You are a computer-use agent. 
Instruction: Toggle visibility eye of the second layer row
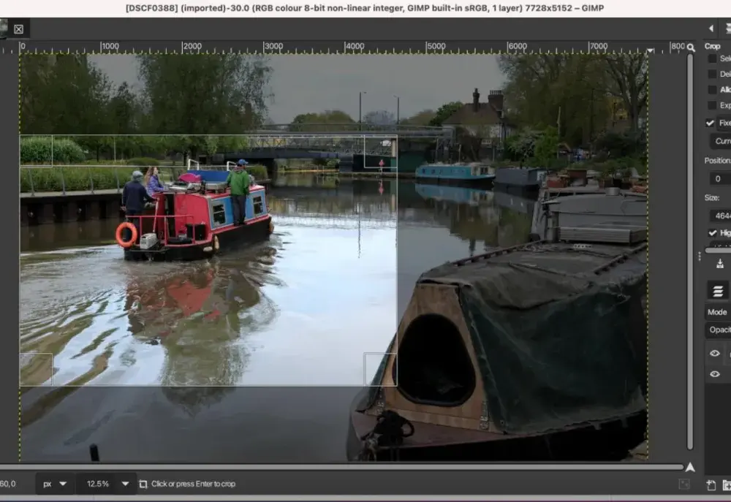[715, 374]
